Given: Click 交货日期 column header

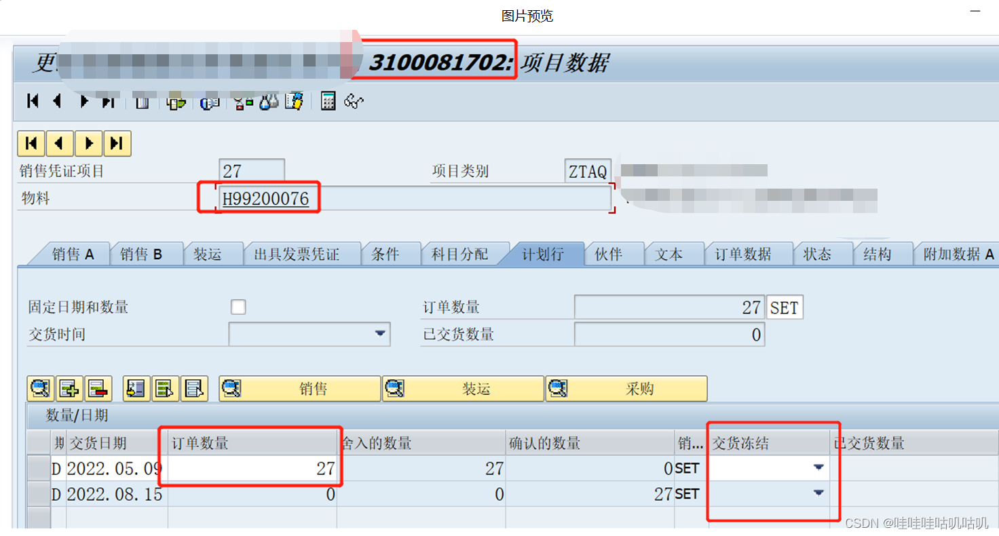Looking at the screenshot, I should (x=116, y=443).
